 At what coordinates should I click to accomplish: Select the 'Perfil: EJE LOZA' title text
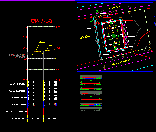pyautogui.click(x=41, y=20)
